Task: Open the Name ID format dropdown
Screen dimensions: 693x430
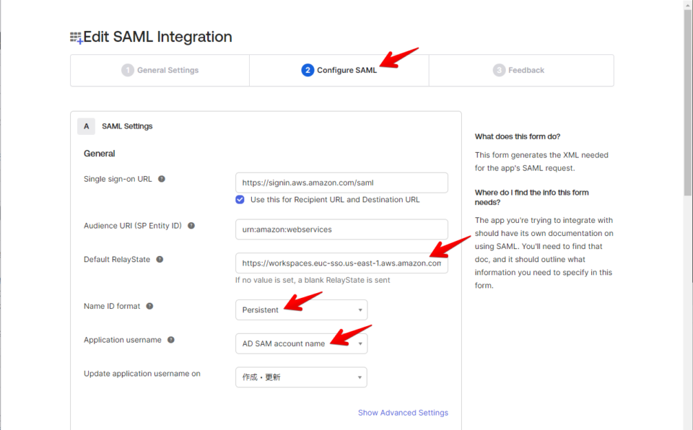Action: pyautogui.click(x=301, y=310)
